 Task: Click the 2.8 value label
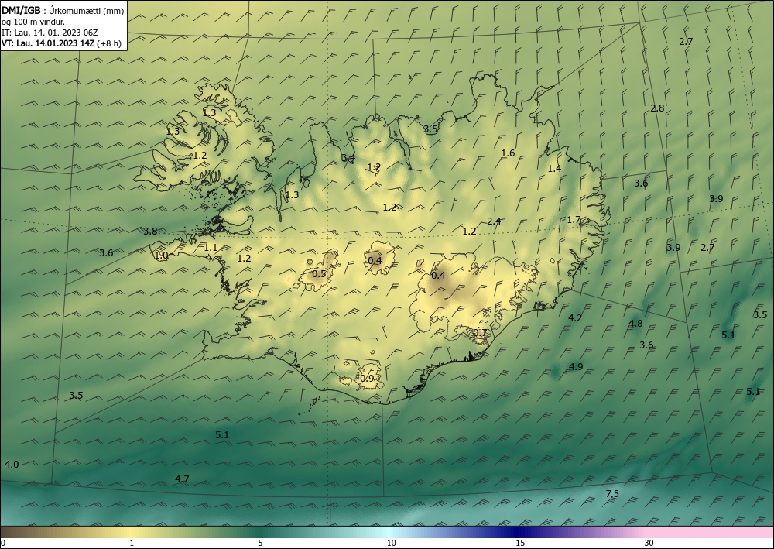(x=657, y=108)
